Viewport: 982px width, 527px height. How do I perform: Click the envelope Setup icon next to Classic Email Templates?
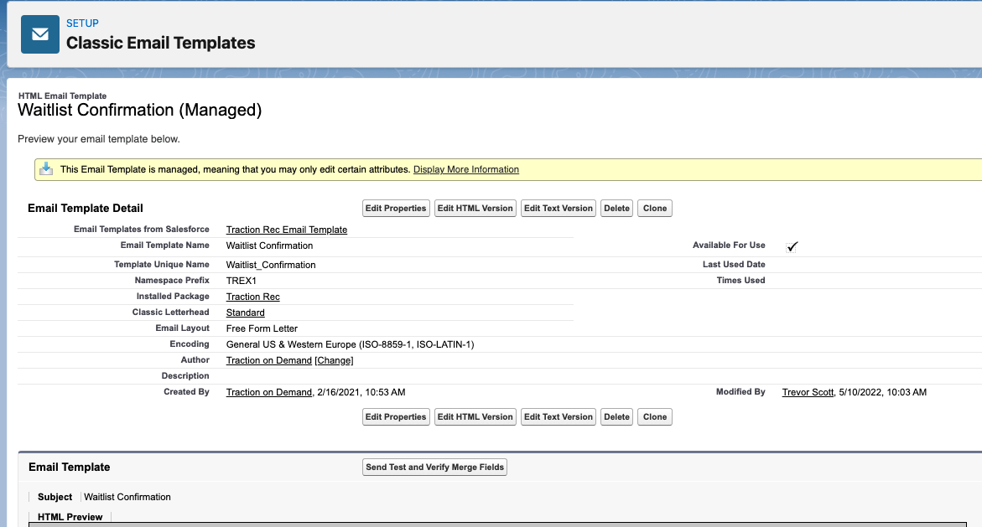point(39,34)
